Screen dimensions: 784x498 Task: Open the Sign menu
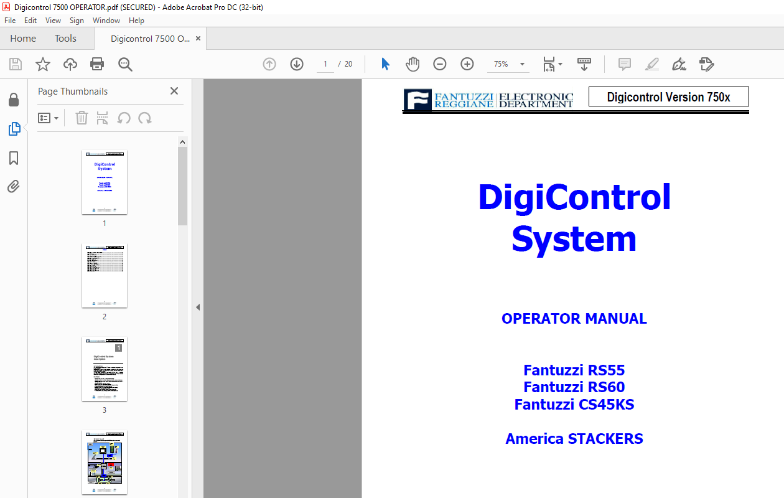(x=77, y=21)
